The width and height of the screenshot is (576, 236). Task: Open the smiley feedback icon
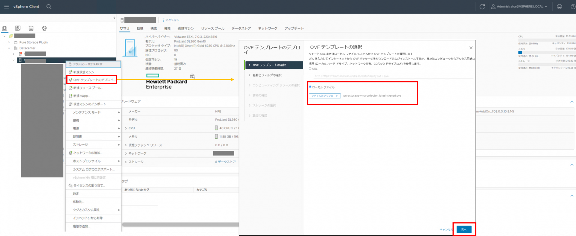tap(559, 7)
